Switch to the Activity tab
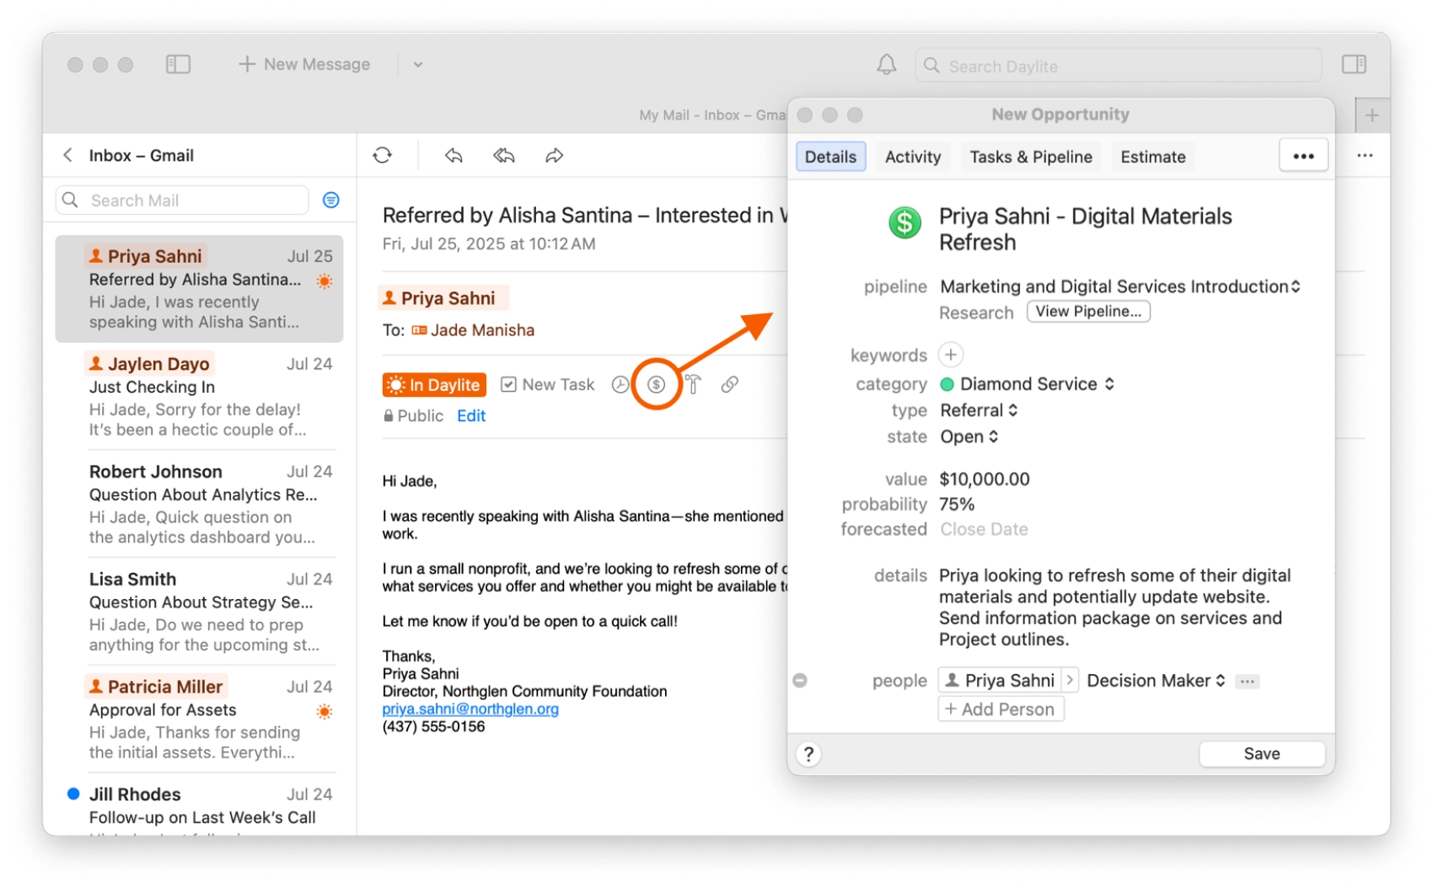 point(913,157)
